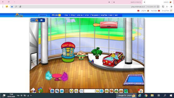The image size is (174, 98).
Task: Click the החשבון שלי (my account) link
Action: [x=95, y=15]
